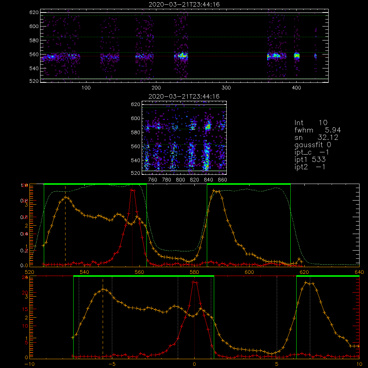Image resolution: width=368 pixels, height=368 pixels.
Task: Click the 600 x-axis label of third profile plot
Action: tap(249, 272)
